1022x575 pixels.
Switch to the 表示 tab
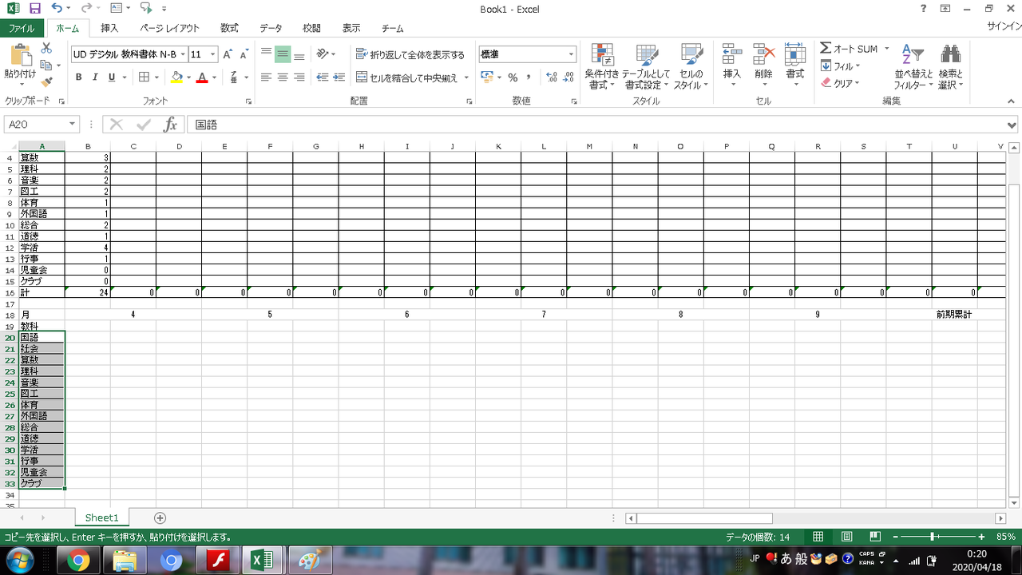pyautogui.click(x=351, y=28)
